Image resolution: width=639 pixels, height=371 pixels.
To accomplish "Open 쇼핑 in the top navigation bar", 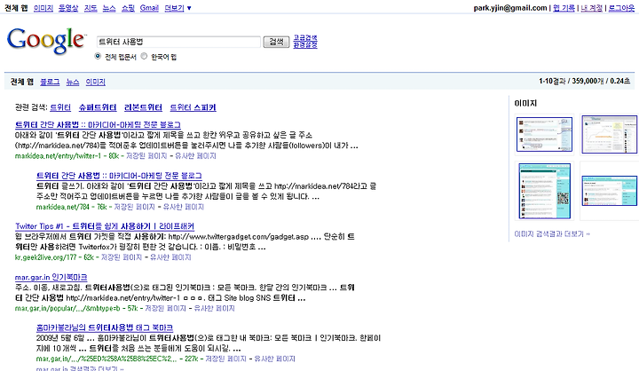I will pos(128,8).
